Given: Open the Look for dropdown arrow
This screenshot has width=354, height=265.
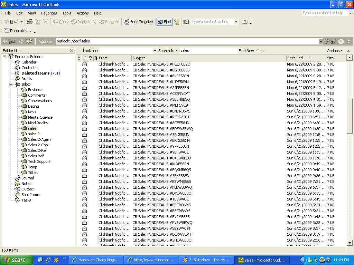Looking at the screenshot, I should tap(155, 51).
